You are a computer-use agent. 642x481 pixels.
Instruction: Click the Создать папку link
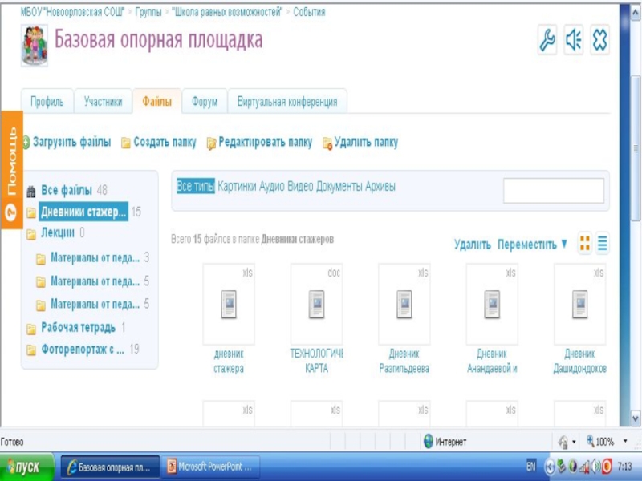coord(165,142)
